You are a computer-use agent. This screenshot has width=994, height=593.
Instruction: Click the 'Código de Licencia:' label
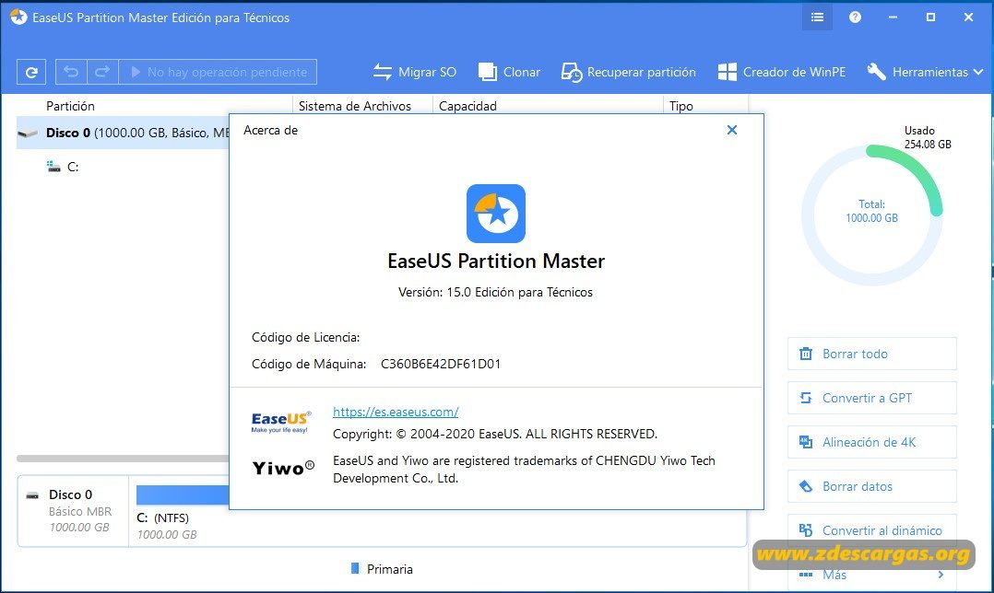pyautogui.click(x=305, y=337)
